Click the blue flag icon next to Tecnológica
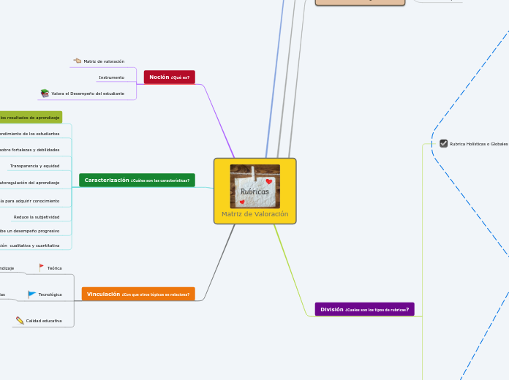Screen dimensions: 509x380 coord(32,294)
